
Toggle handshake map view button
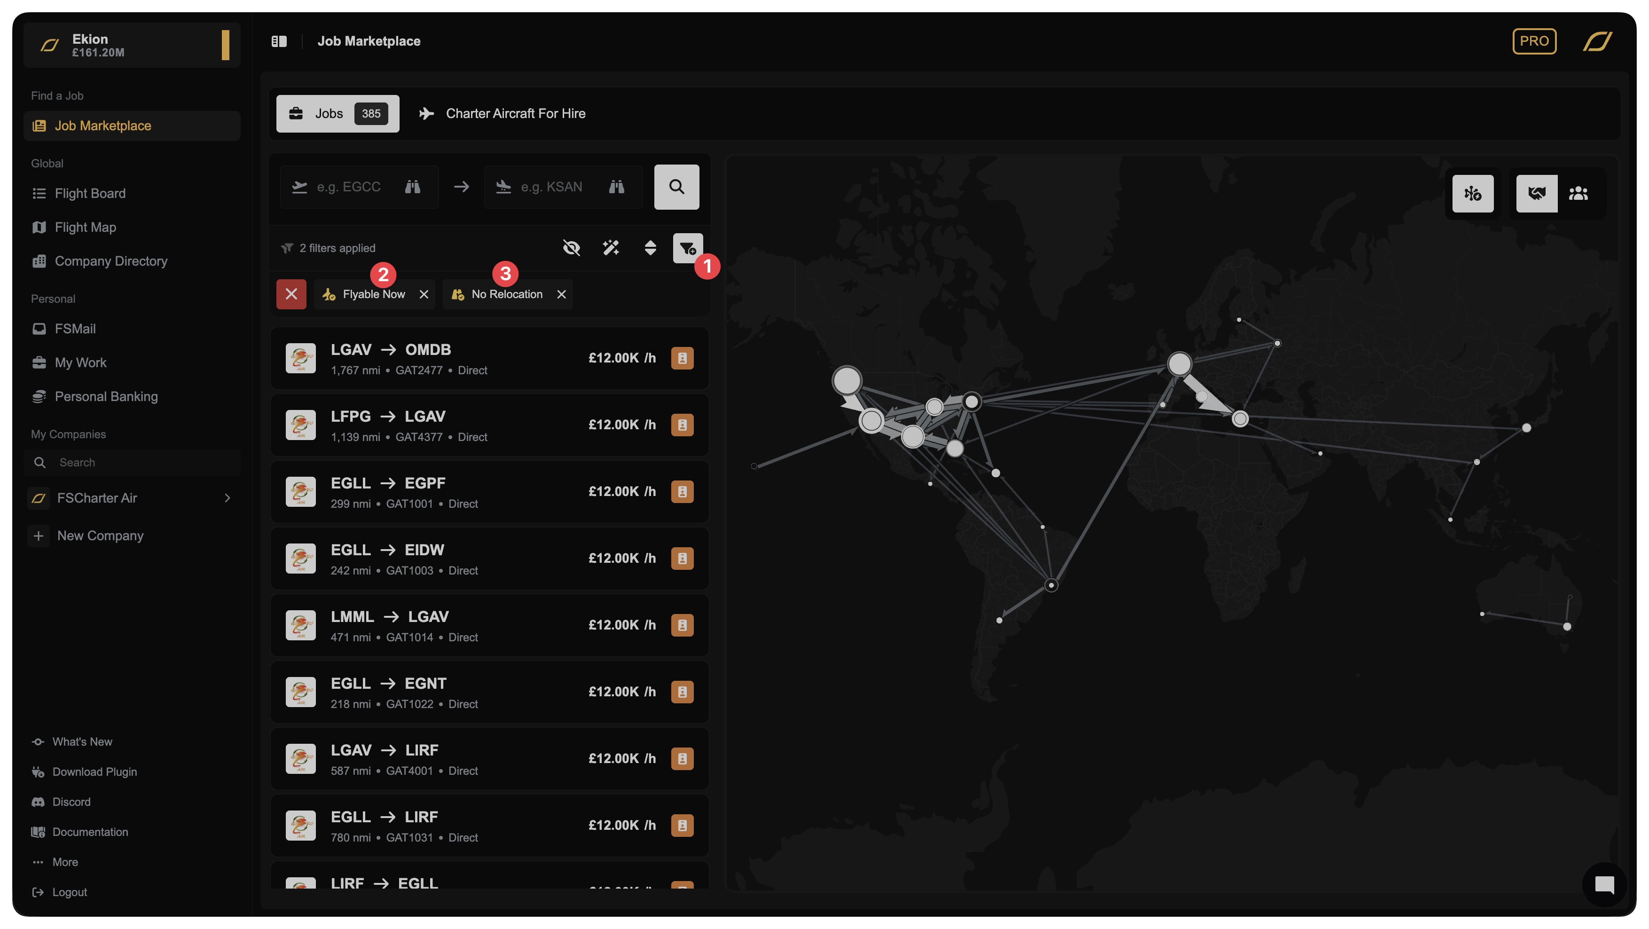[x=1536, y=193]
